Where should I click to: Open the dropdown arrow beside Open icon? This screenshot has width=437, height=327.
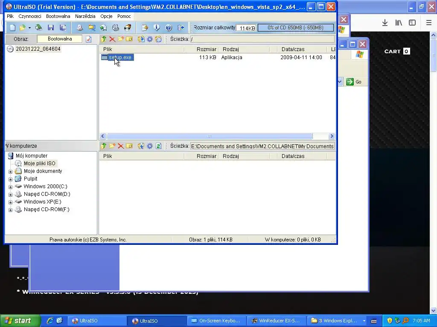tap(29, 28)
